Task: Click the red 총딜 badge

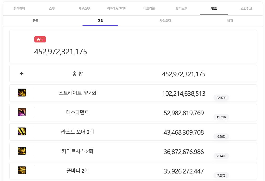Action: (40, 39)
